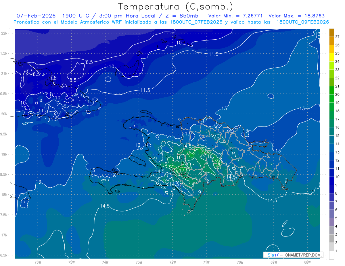Click the '69W' longitude axis label
Image resolution: width=345 pixels, height=266 pixels.
pyautogui.click(x=274, y=262)
